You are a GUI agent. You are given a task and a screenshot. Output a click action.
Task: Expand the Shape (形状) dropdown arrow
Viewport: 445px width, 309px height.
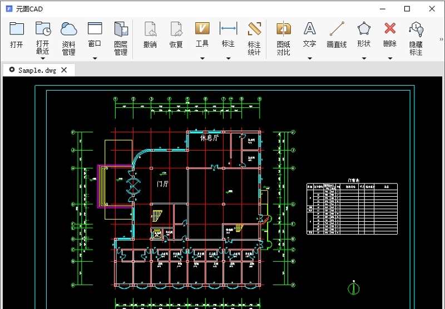[x=363, y=58]
